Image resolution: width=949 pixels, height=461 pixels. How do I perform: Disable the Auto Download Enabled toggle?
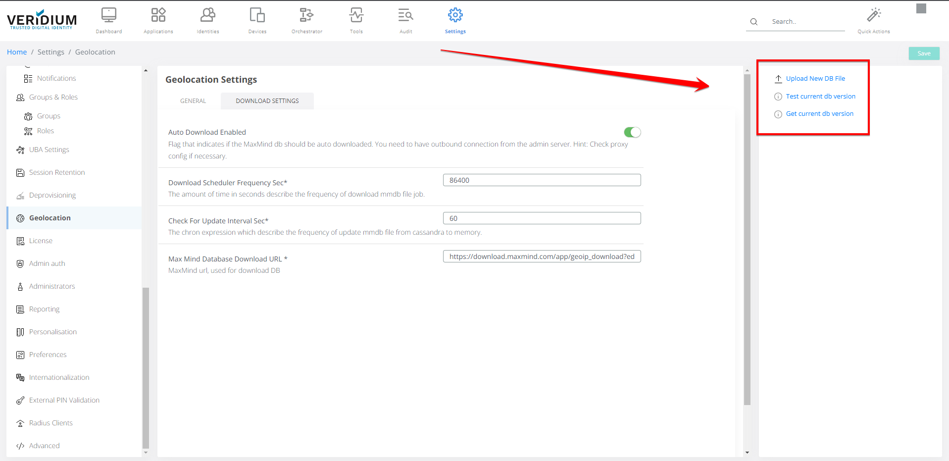(632, 132)
